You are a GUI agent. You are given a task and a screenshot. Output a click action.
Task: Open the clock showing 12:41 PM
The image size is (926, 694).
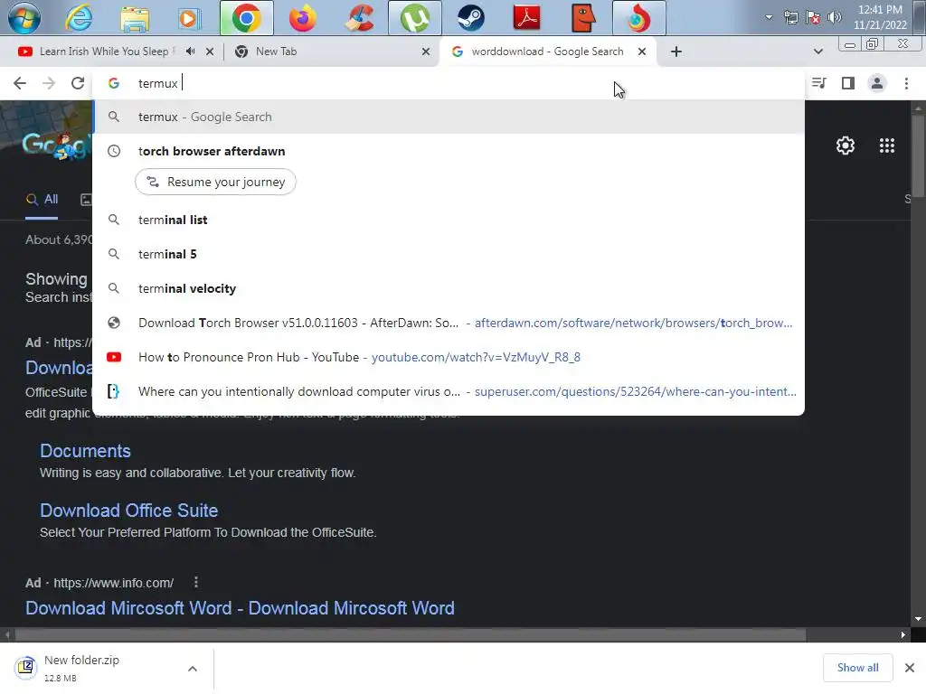(879, 17)
